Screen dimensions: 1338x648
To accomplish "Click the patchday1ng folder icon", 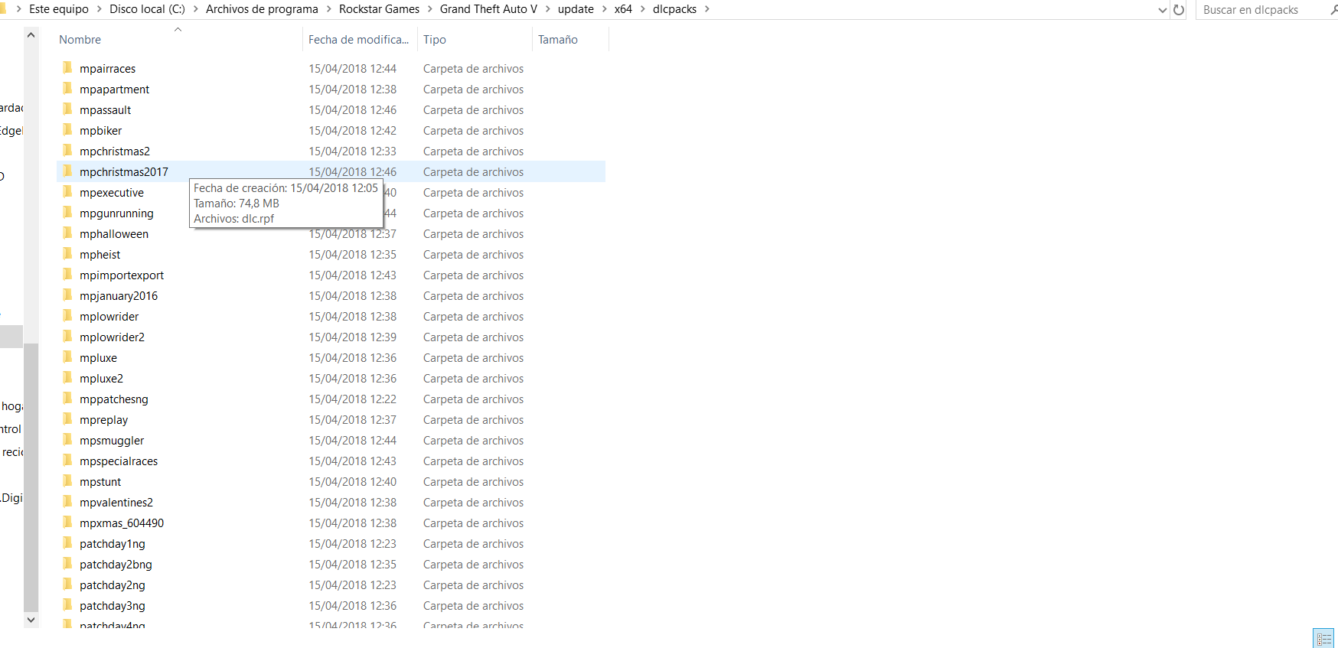I will (x=67, y=543).
